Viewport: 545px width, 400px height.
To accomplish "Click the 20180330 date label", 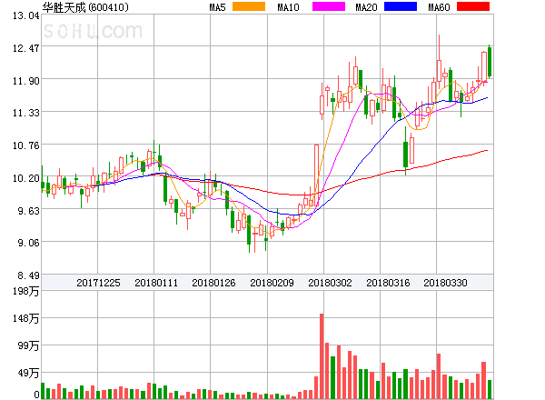I will [445, 283].
